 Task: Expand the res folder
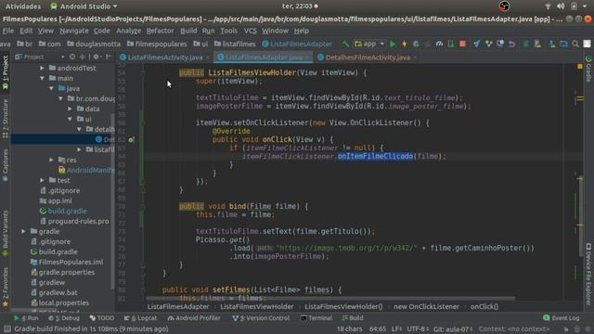(x=51, y=160)
